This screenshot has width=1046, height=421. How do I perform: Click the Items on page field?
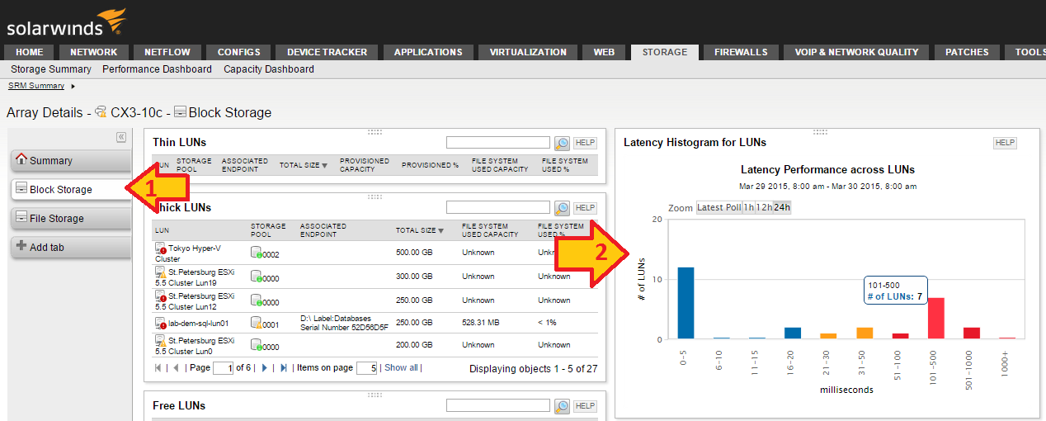pos(367,368)
